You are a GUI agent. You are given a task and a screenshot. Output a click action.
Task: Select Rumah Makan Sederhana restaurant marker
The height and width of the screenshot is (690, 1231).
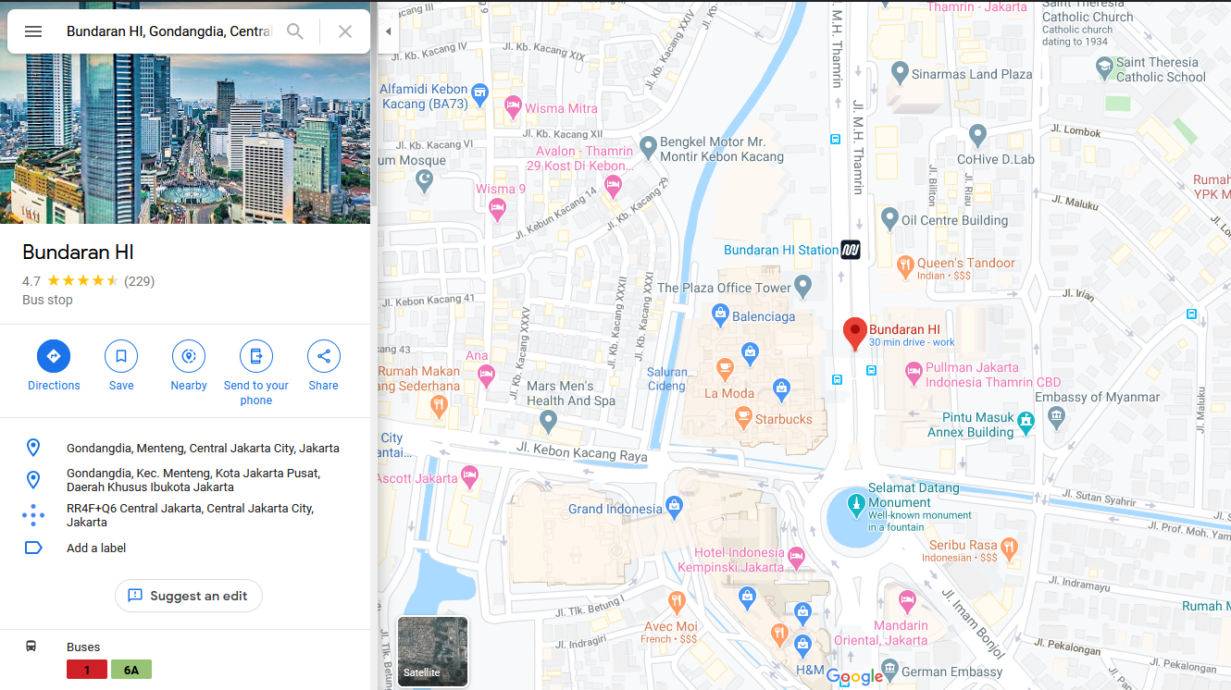click(439, 404)
